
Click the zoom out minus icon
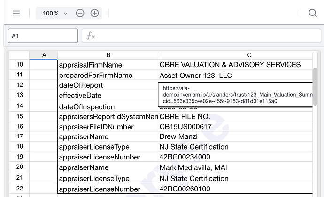point(80,13)
